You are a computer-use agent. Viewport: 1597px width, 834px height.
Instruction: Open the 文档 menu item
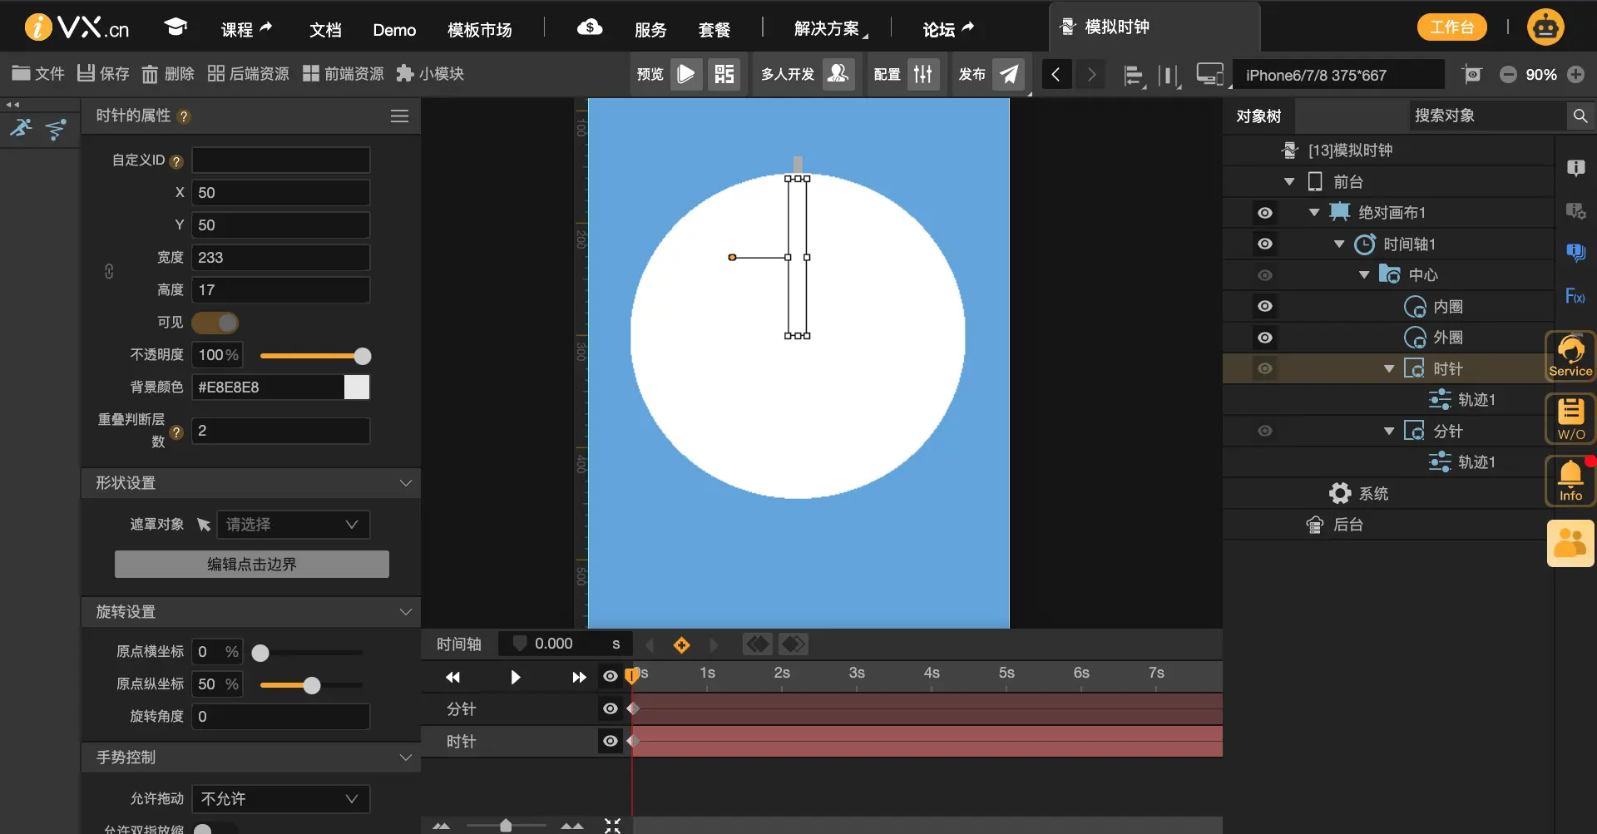click(x=325, y=30)
